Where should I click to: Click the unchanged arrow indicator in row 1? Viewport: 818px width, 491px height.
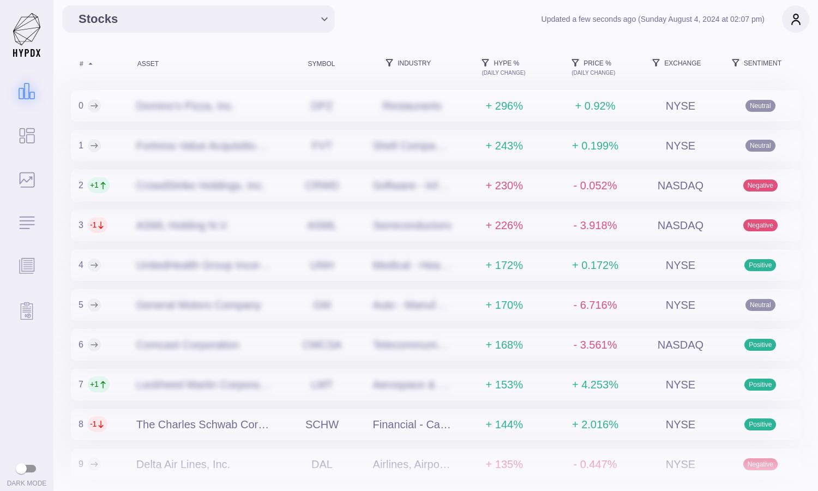94,146
